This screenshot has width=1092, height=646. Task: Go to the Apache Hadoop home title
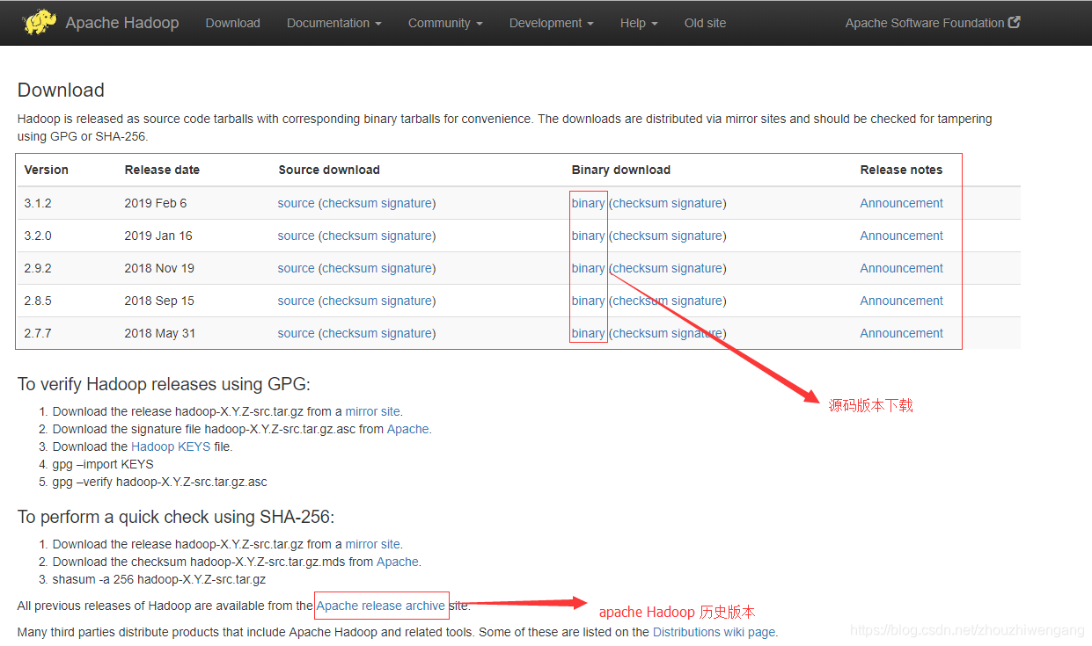(x=122, y=23)
